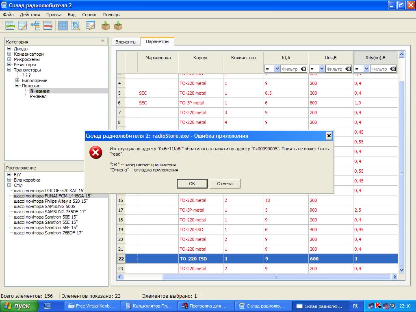Image resolution: width=416 pixels, height=312 pixels.
Task: Click the table with green left arrow icon
Action: 10,26
